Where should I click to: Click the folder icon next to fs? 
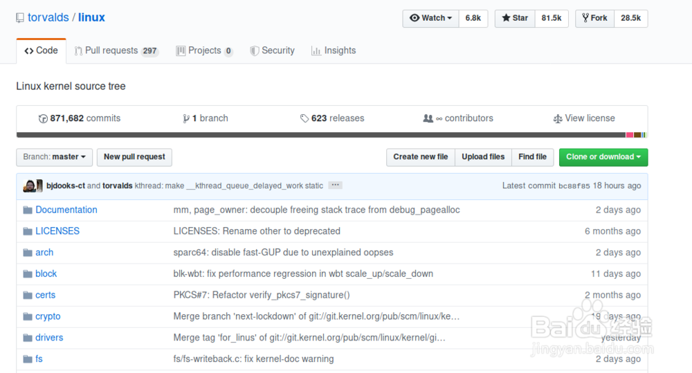(x=28, y=359)
